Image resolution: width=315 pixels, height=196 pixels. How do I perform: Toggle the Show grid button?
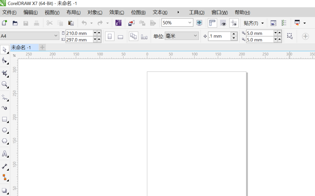(223, 23)
